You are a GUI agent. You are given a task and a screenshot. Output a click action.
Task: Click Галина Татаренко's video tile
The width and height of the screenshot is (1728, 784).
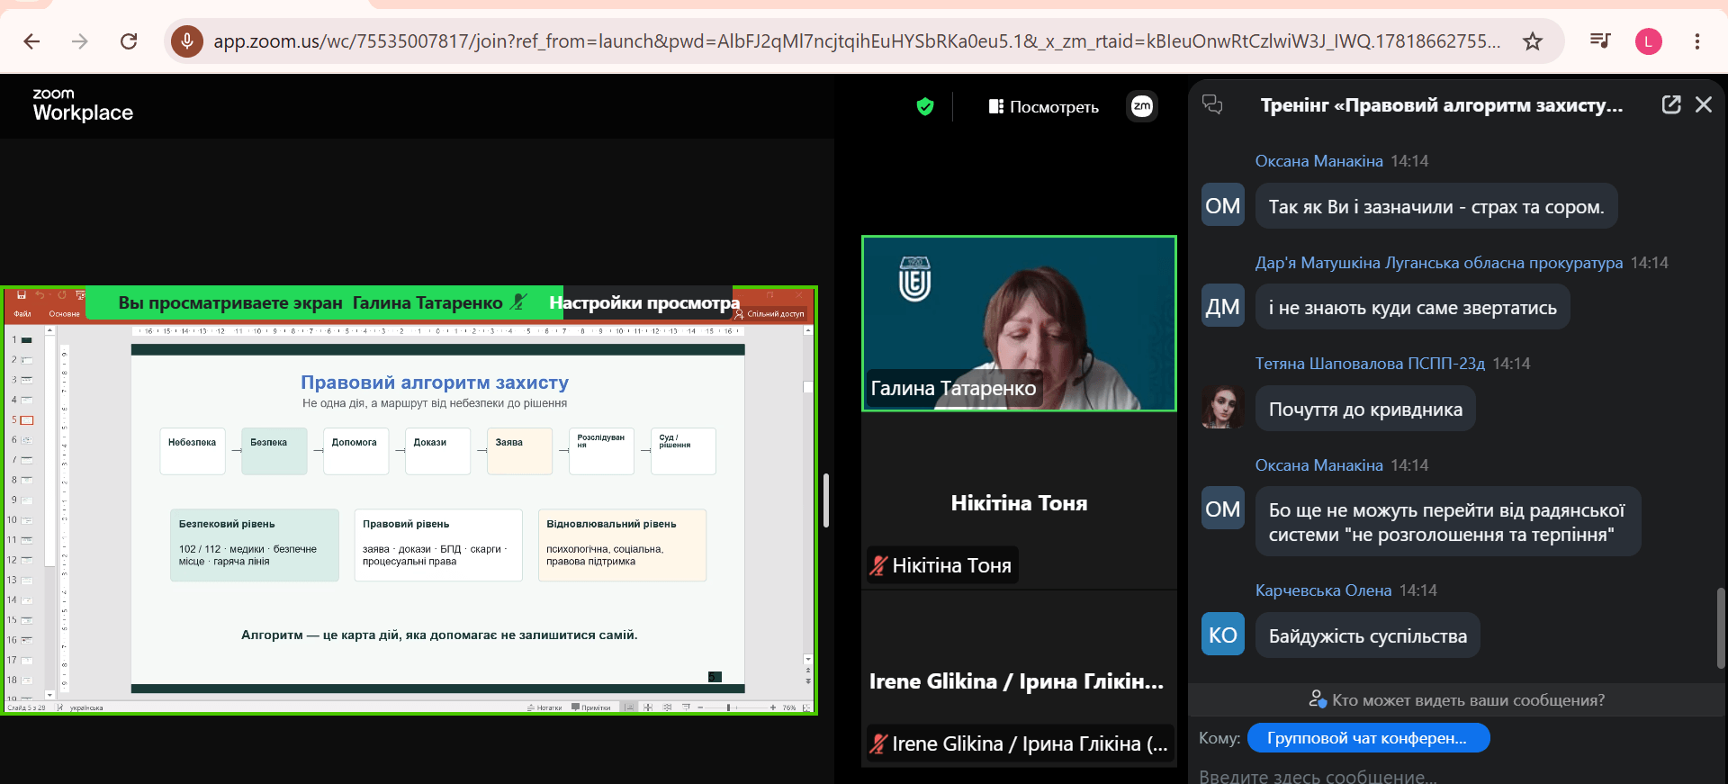click(1019, 324)
